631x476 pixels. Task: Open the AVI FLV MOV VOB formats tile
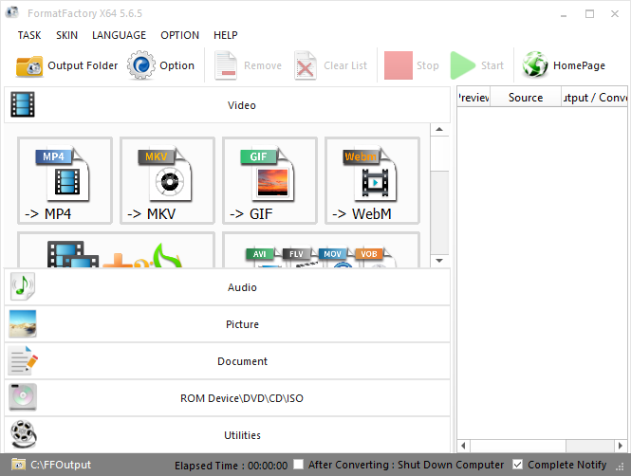pyautogui.click(x=321, y=249)
